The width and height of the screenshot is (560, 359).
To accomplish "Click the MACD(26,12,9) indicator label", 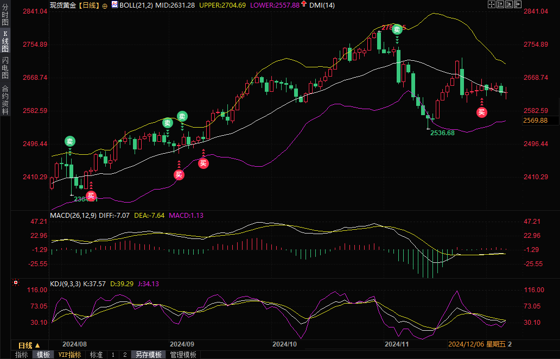I will (73, 215).
